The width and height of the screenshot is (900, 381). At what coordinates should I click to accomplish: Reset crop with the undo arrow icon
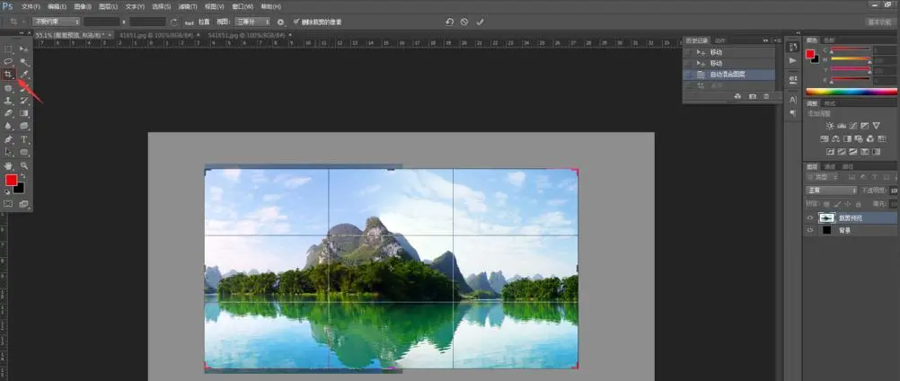tap(449, 21)
